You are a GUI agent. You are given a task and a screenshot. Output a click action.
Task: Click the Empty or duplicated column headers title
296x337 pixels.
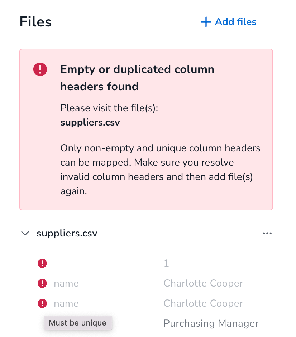click(x=137, y=78)
